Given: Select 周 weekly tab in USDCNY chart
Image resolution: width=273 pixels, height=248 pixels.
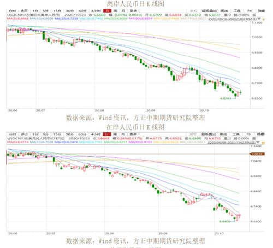Looking at the screenshot, I should [x=115, y=134].
